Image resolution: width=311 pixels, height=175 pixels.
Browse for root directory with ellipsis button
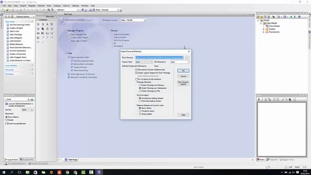pyautogui.click(x=187, y=57)
